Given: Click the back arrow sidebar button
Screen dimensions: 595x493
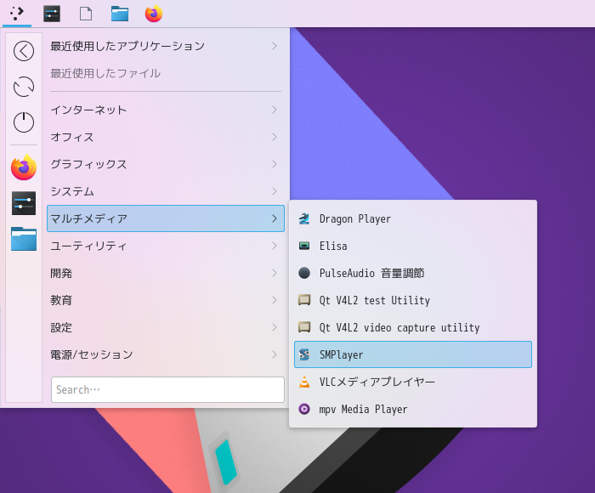Looking at the screenshot, I should point(24,51).
